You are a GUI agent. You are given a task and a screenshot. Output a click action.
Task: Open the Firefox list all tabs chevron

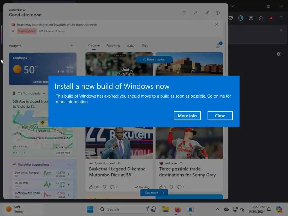click(232, 6)
